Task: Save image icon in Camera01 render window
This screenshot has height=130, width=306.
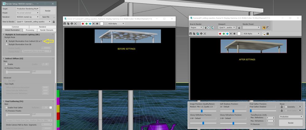Action: click(191, 34)
